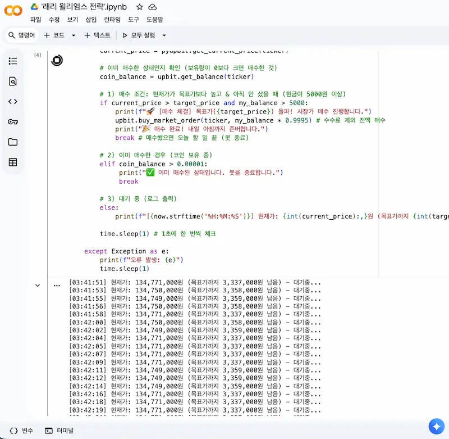The height and width of the screenshot is (439, 449).
Task: Click the time.sleep(1) # 1초에 comment line
Action: click(158, 234)
